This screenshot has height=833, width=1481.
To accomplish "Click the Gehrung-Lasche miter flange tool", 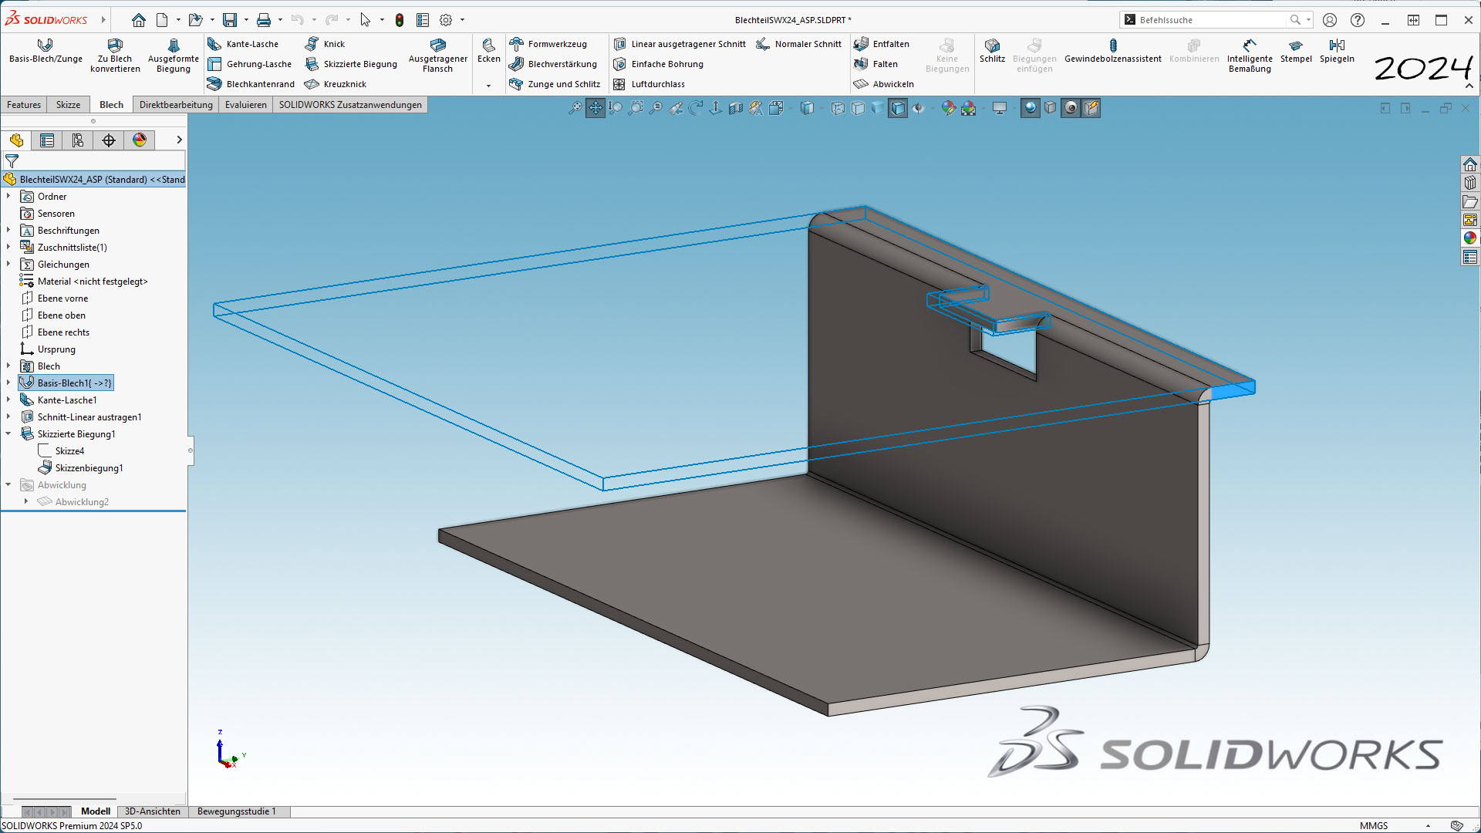I will (250, 64).
